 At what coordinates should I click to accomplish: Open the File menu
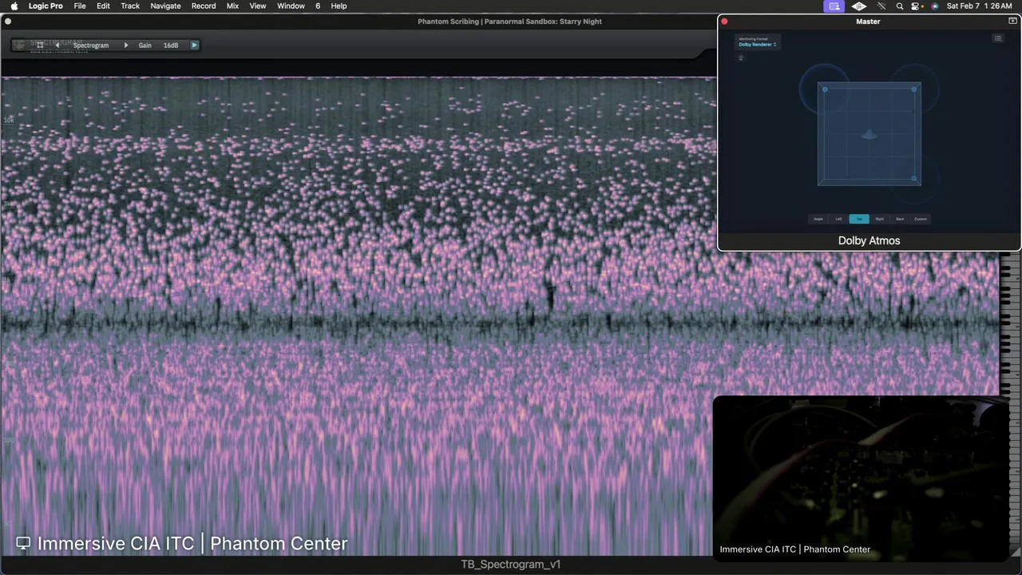click(x=80, y=6)
